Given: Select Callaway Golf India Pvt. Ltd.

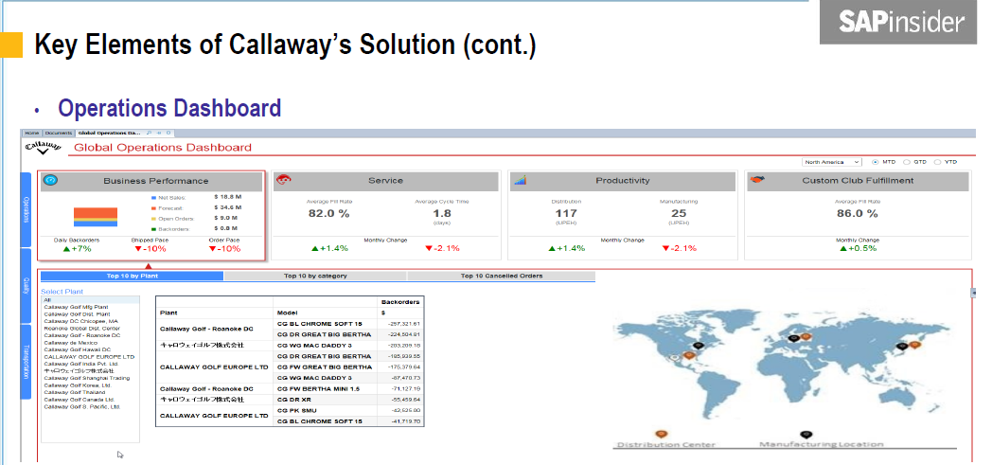Looking at the screenshot, I should click(x=90, y=364).
